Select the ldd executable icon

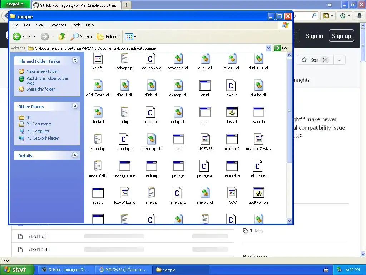coord(178,139)
